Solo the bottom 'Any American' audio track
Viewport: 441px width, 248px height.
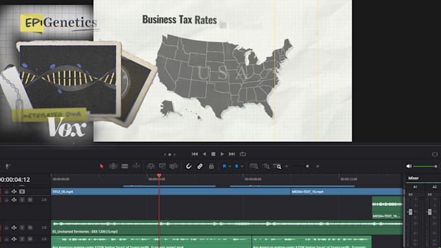coord(22,239)
